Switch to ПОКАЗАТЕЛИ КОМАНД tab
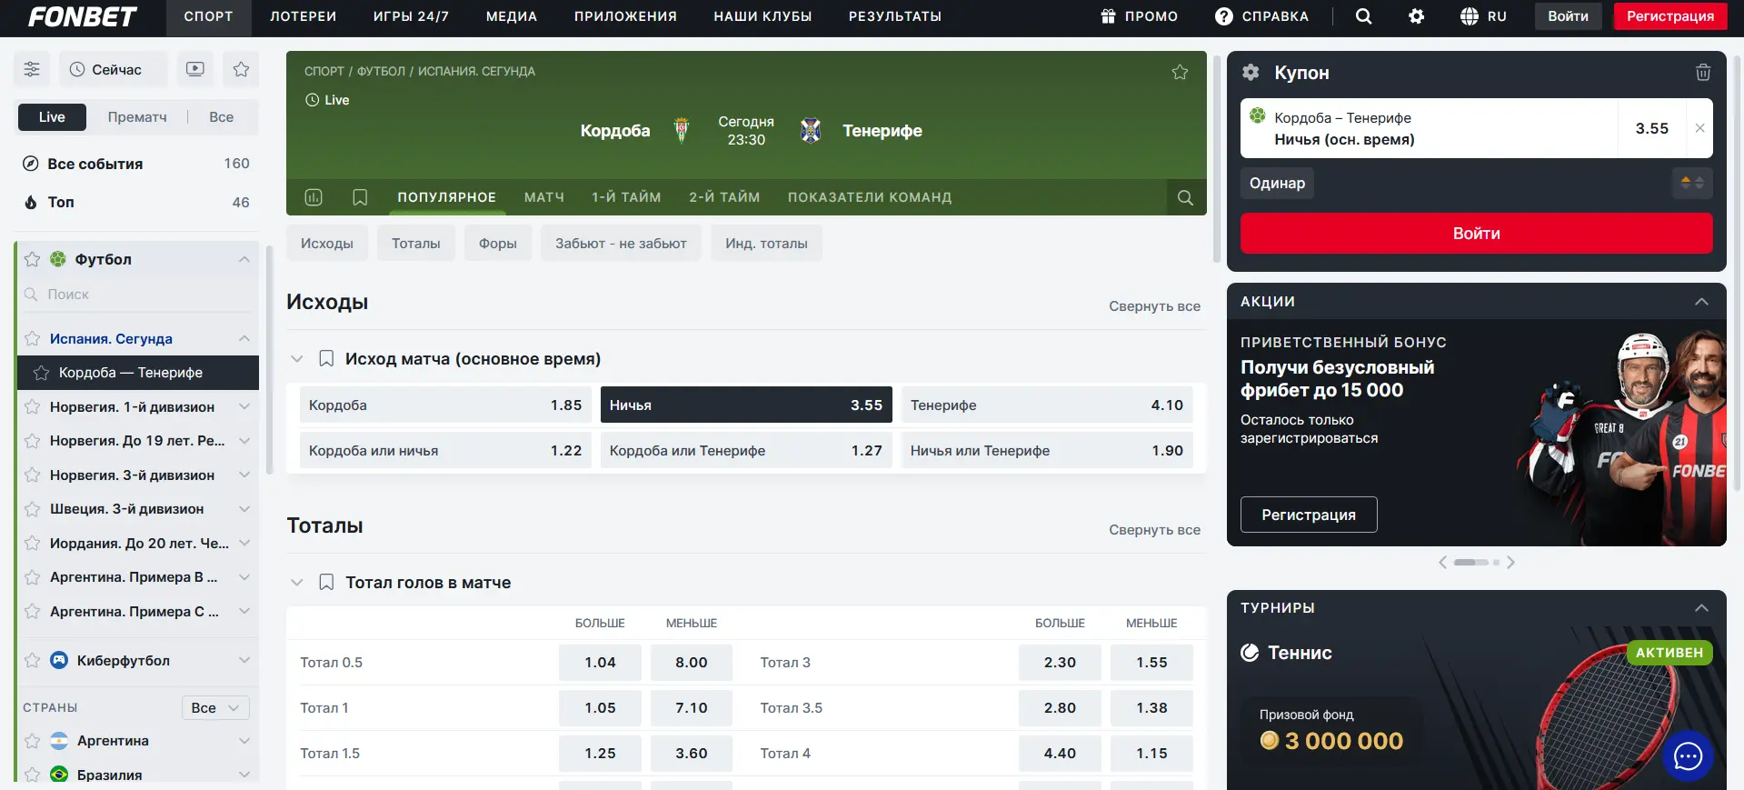The height and width of the screenshot is (790, 1744). pos(870,197)
